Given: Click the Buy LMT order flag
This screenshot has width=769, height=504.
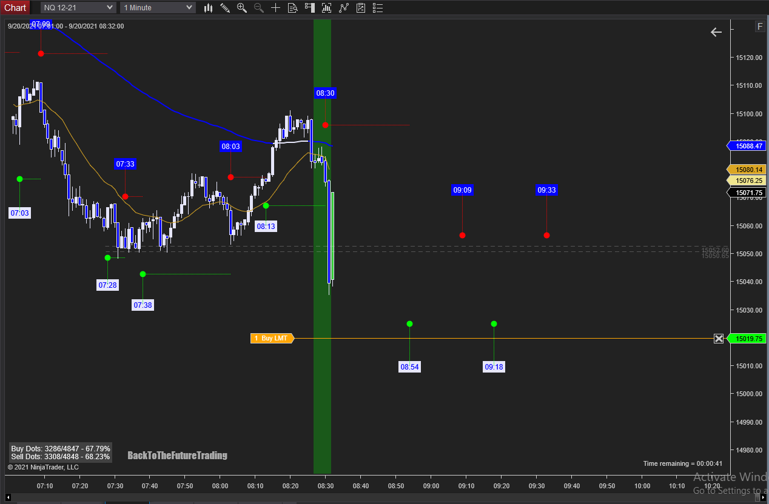Looking at the screenshot, I should pos(272,339).
